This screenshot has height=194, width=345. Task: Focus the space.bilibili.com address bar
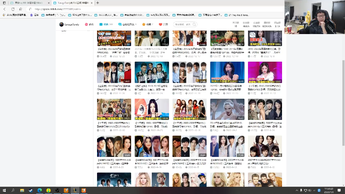tap(154, 9)
